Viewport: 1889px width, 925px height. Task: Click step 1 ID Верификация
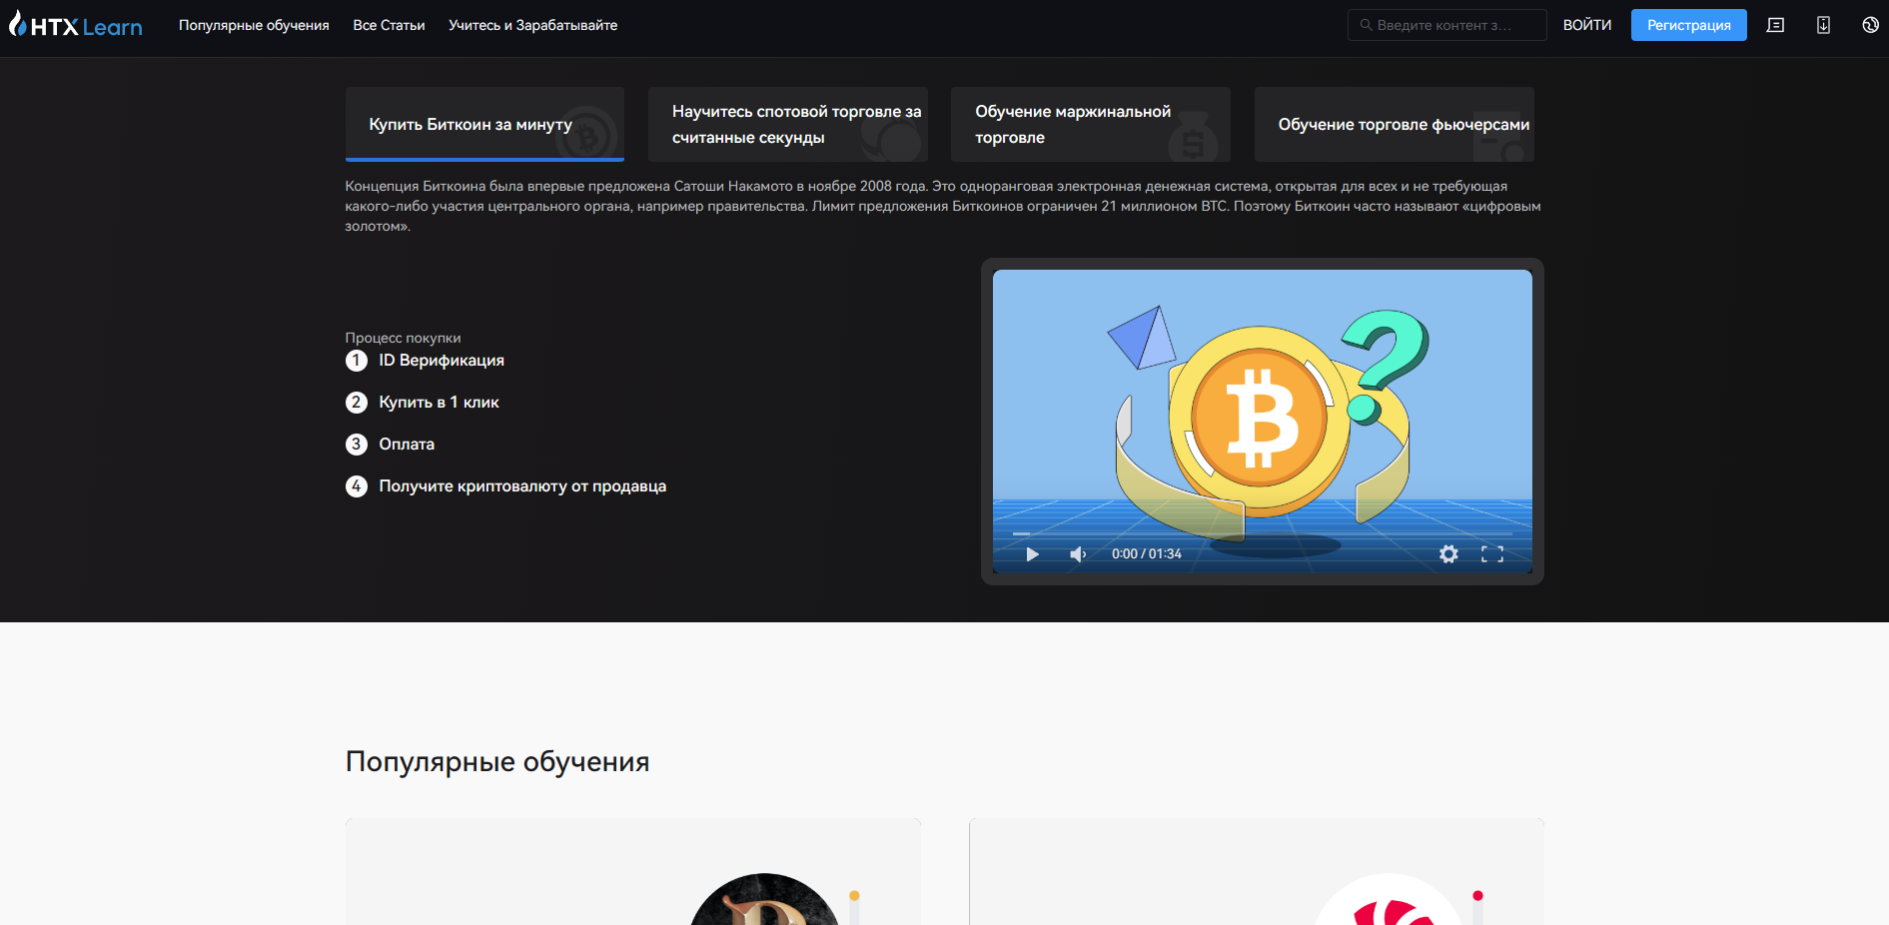pos(425,361)
